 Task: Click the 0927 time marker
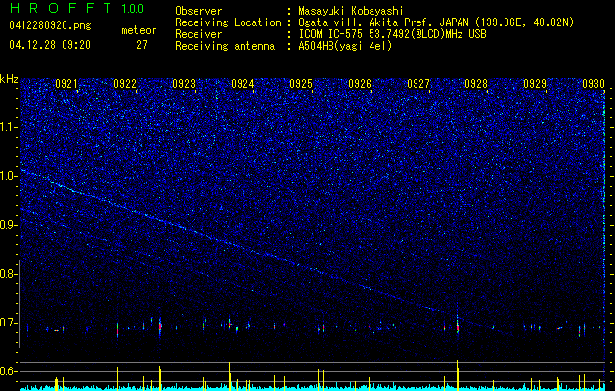(x=418, y=84)
